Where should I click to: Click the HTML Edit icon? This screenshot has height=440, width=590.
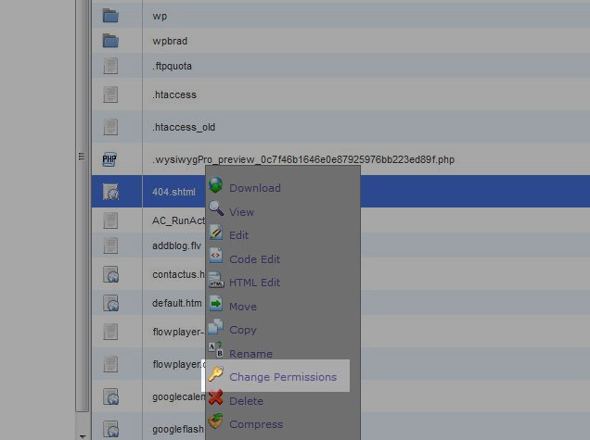pos(215,282)
